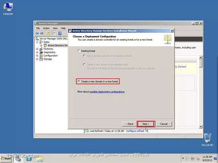
Task: Open the Action menu
Action: coord(46,28)
